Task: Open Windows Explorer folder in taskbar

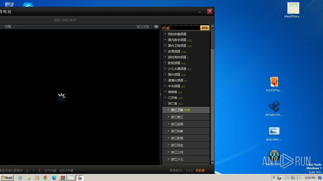Action: pyautogui.click(x=29, y=178)
